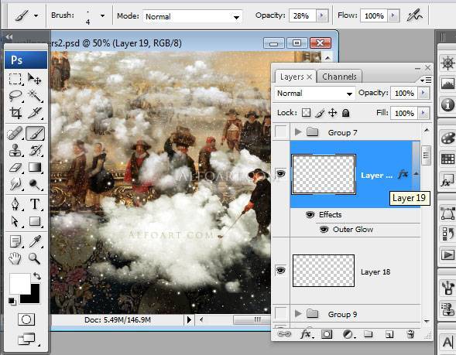The height and width of the screenshot is (355, 456).
Task: Select the Move tool
Action: pyautogui.click(x=34, y=79)
